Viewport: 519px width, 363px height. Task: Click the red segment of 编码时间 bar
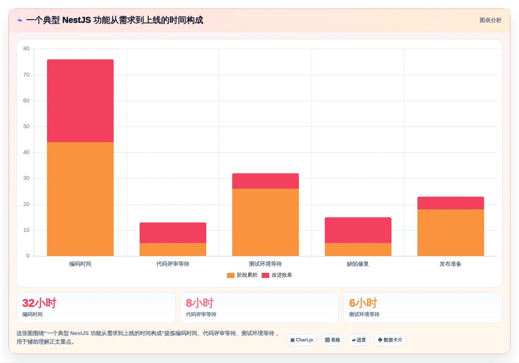[x=80, y=101]
